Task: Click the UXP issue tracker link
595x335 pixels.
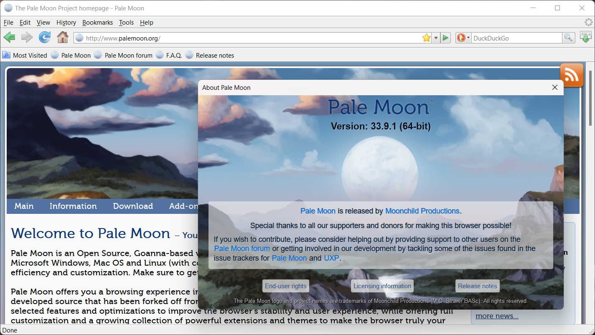Action: [331, 258]
